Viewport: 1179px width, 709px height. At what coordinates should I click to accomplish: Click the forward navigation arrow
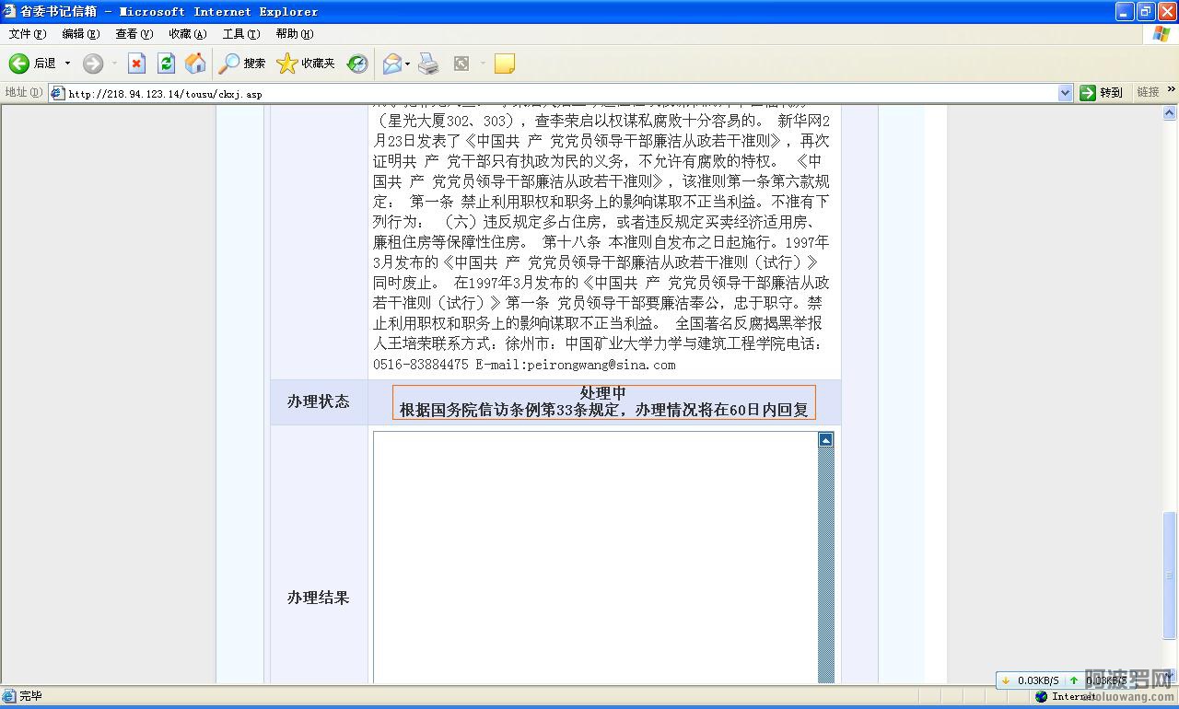[93, 64]
